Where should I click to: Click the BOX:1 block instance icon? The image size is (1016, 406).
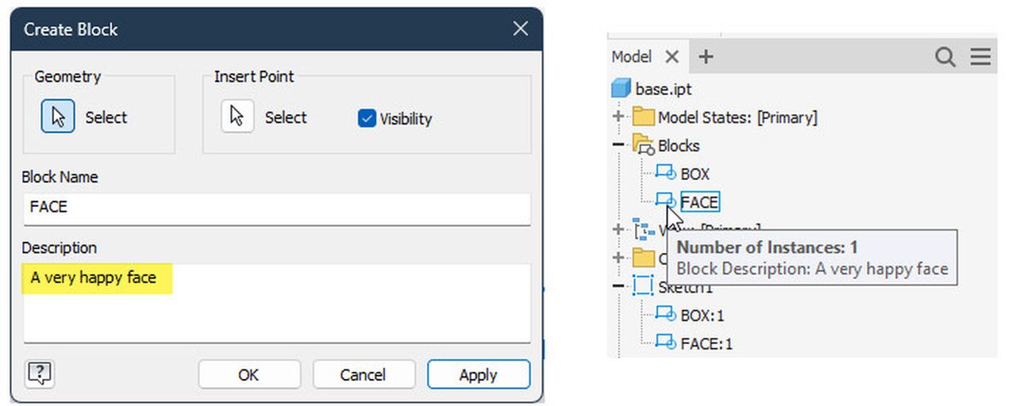tap(665, 315)
